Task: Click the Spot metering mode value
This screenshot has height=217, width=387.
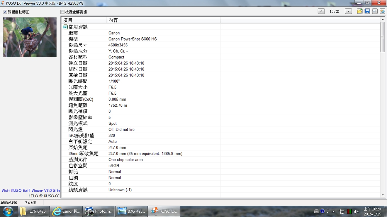Action: point(113,124)
